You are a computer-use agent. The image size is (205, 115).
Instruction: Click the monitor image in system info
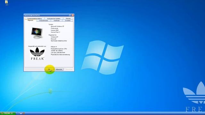(x=37, y=33)
